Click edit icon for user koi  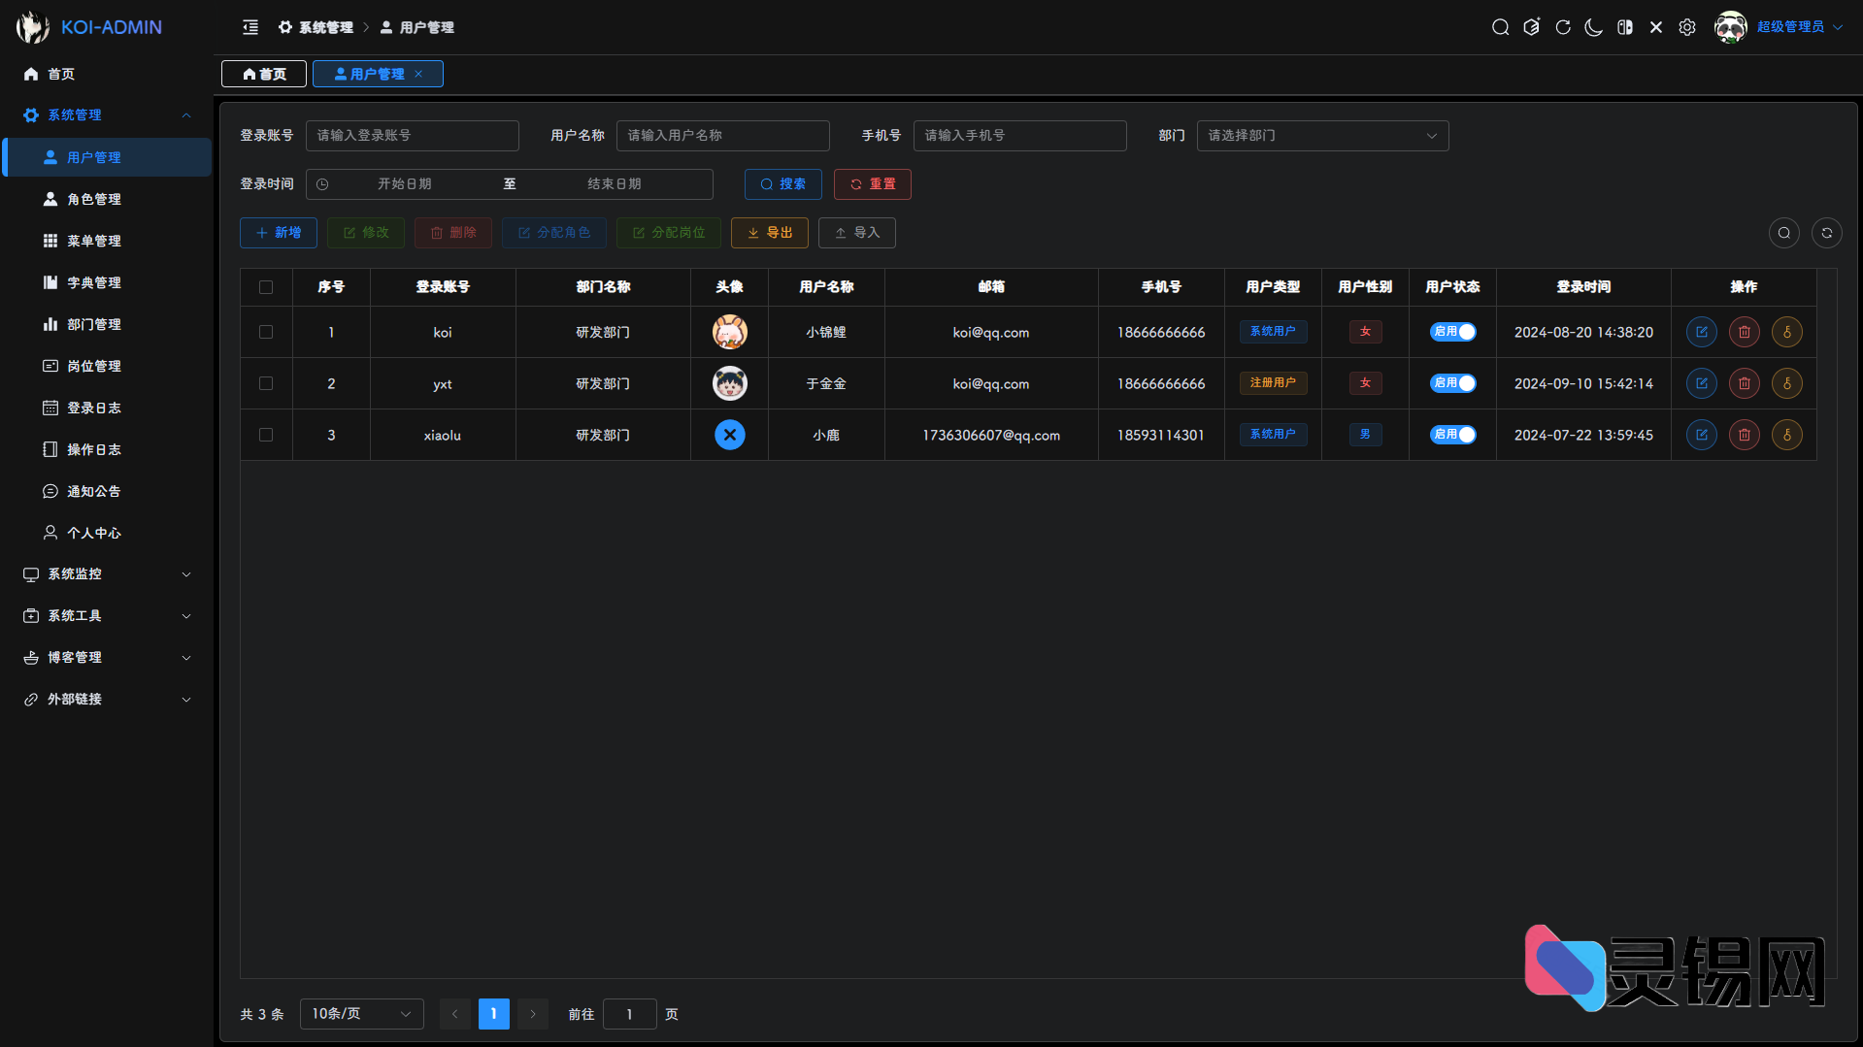(1701, 332)
